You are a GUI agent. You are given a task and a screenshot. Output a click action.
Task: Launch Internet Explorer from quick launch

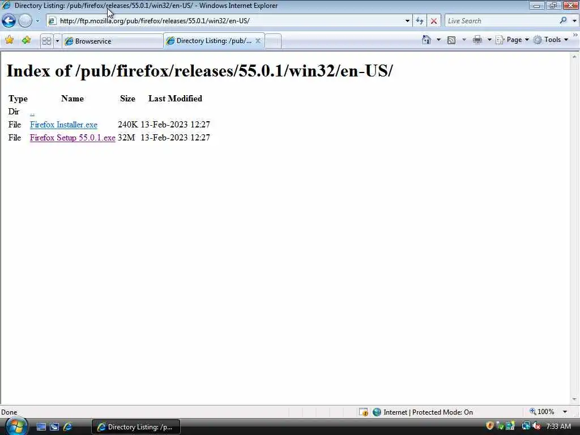(x=68, y=427)
